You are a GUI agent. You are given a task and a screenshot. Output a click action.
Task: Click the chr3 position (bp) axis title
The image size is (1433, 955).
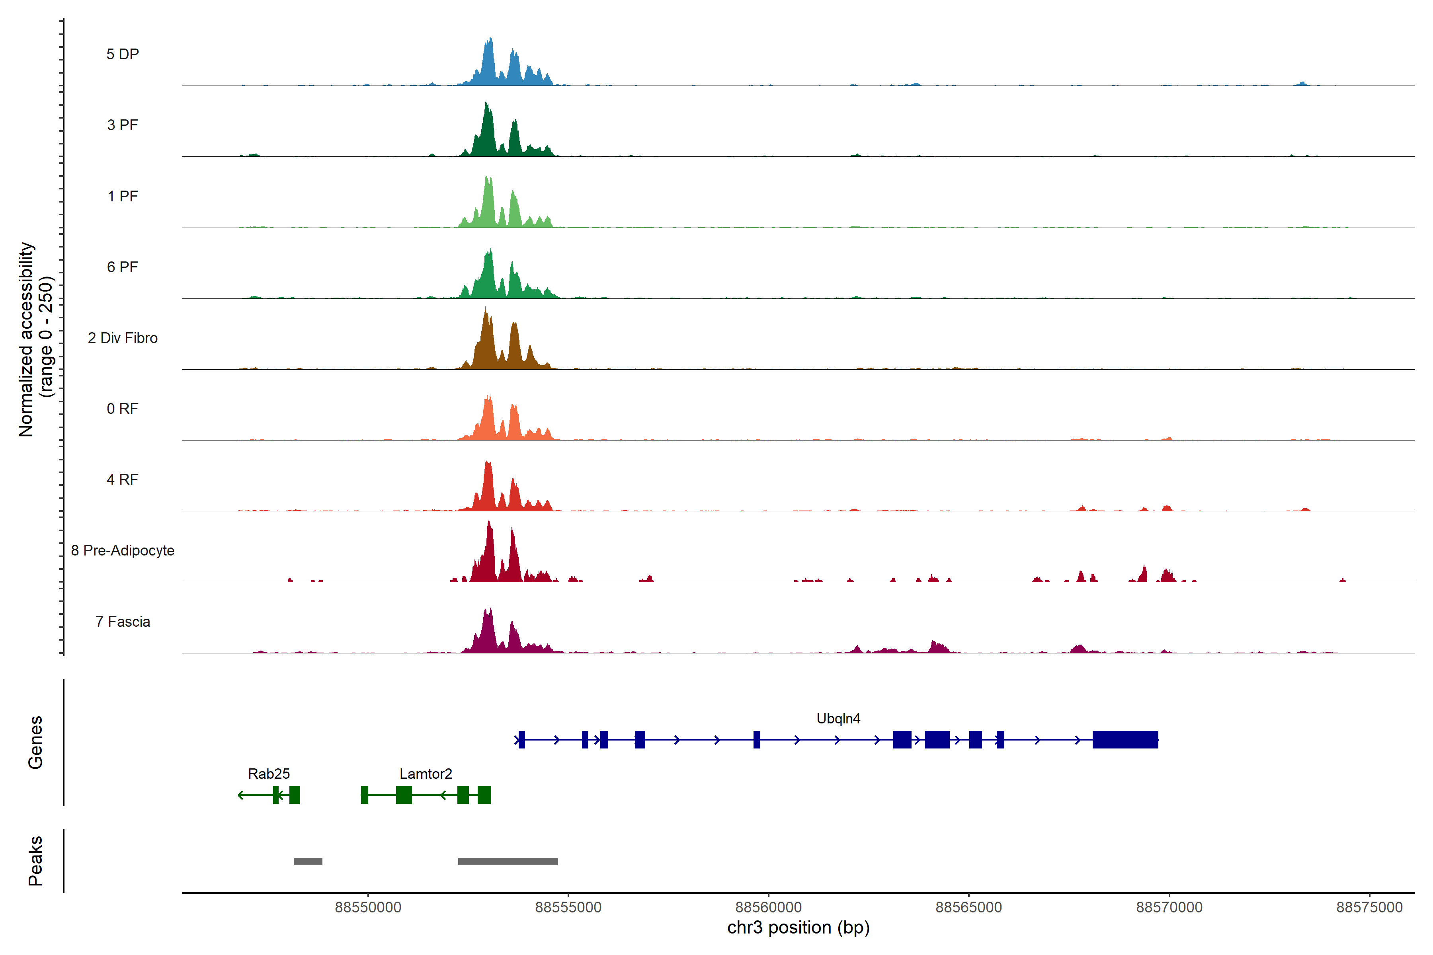click(x=798, y=928)
